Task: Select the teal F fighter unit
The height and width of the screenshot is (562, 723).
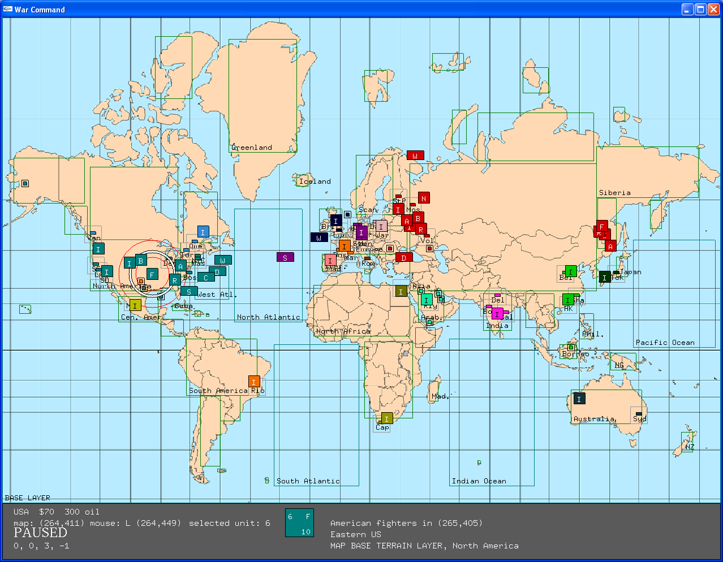Action: [152, 274]
